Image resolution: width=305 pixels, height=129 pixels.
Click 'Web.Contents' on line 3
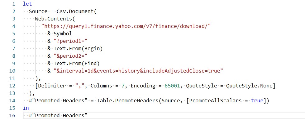pyautogui.click(x=53, y=19)
